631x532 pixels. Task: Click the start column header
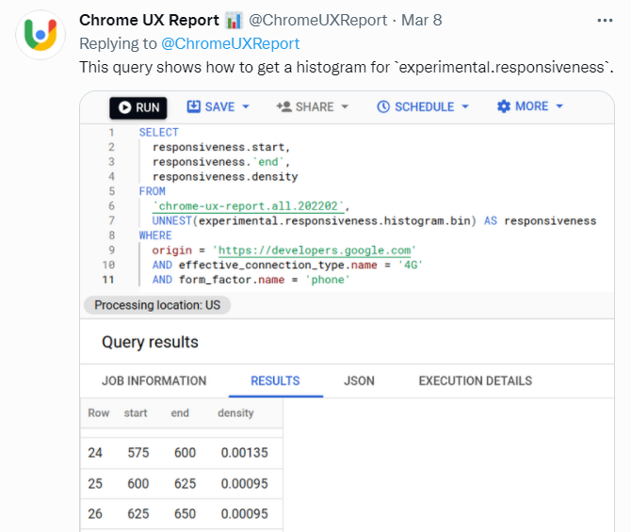pos(136,412)
